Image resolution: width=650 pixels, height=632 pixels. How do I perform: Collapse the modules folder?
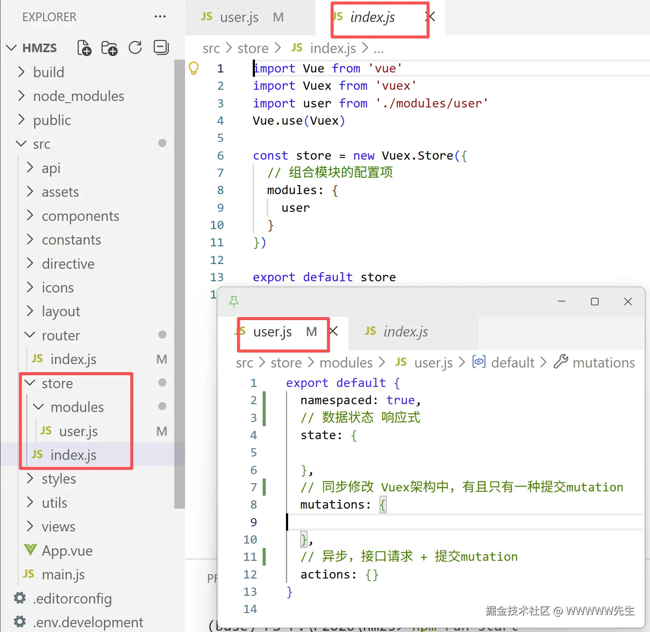[x=38, y=407]
